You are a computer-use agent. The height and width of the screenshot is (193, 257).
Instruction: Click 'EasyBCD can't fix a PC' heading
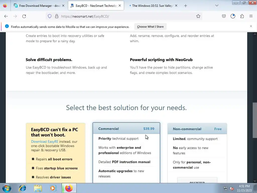(x=54, y=132)
